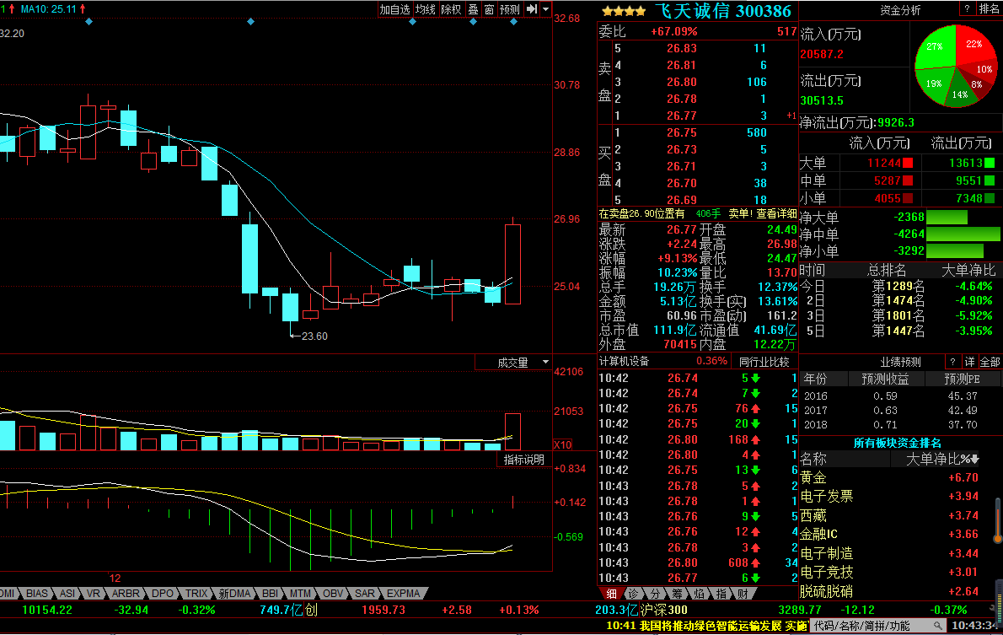Toggle the 均线 moving average display
1003x635 pixels.
click(426, 9)
